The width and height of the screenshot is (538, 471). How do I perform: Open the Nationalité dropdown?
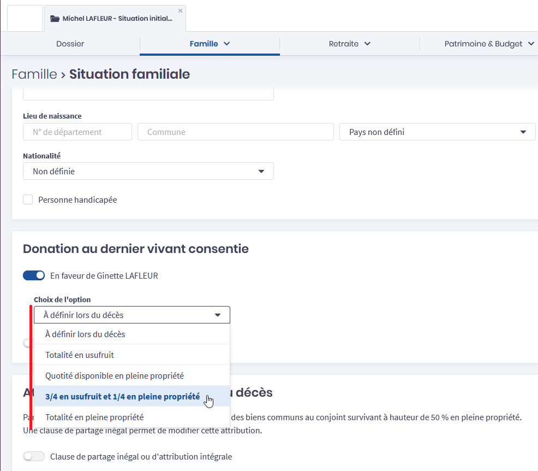pos(148,172)
